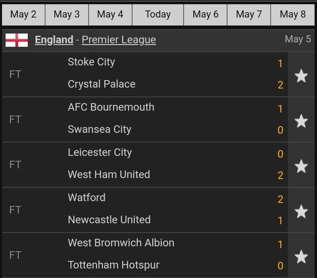The height and width of the screenshot is (278, 317).
Task: Switch to the May 2 tab
Action: coord(23,15)
